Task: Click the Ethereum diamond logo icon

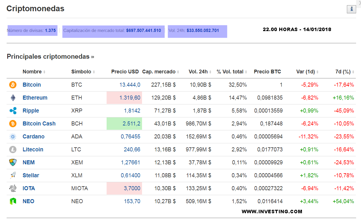Action: (x=13, y=98)
